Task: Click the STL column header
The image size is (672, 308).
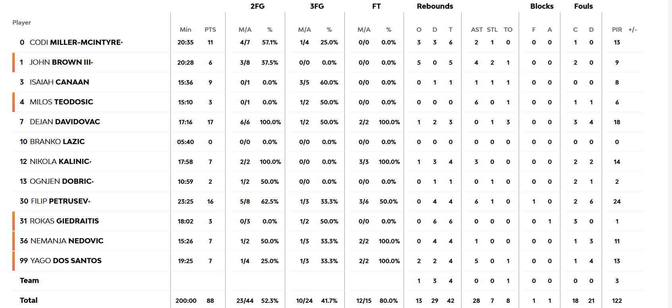Action: pyautogui.click(x=492, y=30)
